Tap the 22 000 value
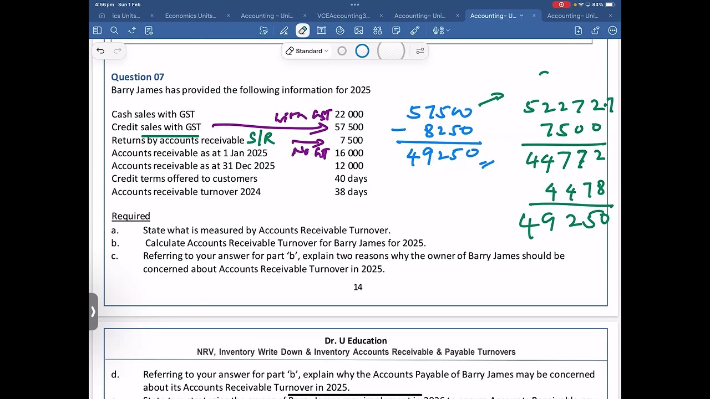Viewport: 710px width, 399px height. (349, 114)
